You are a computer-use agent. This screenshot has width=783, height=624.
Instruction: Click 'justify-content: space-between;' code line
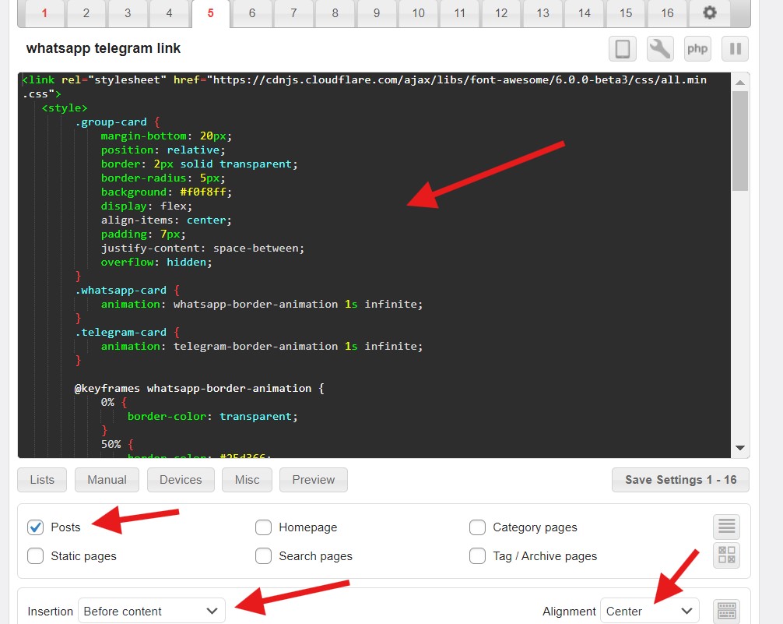[202, 248]
